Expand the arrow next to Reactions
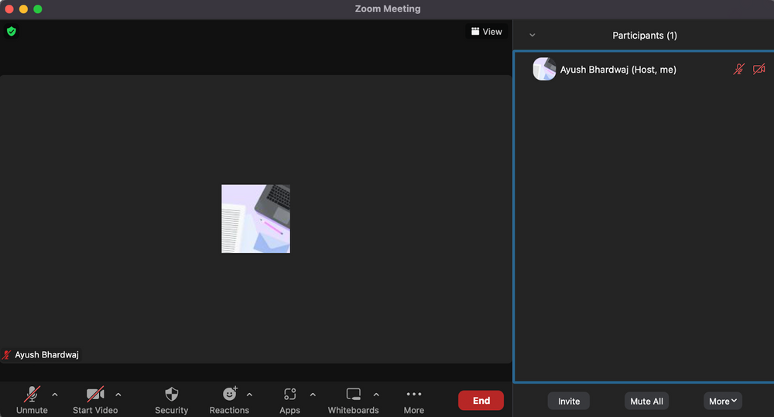Viewport: 774px width, 417px height. [x=249, y=395]
